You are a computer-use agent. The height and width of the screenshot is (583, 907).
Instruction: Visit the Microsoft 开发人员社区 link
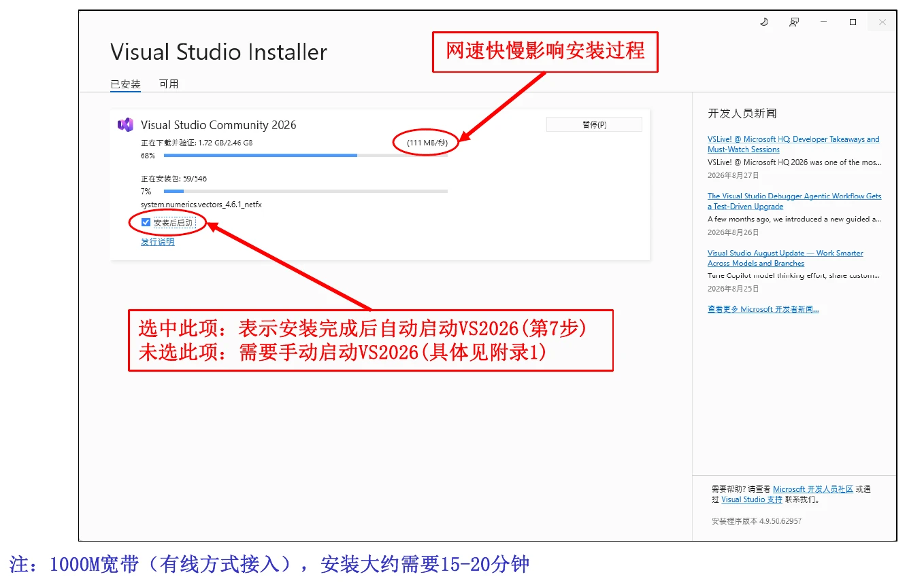click(x=813, y=489)
